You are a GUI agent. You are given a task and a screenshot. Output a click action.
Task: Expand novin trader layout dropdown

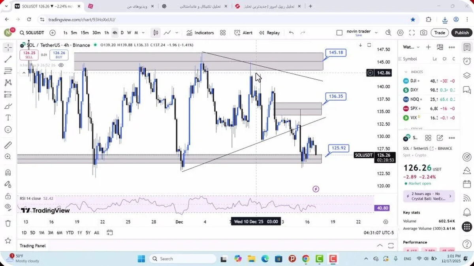coord(376,33)
